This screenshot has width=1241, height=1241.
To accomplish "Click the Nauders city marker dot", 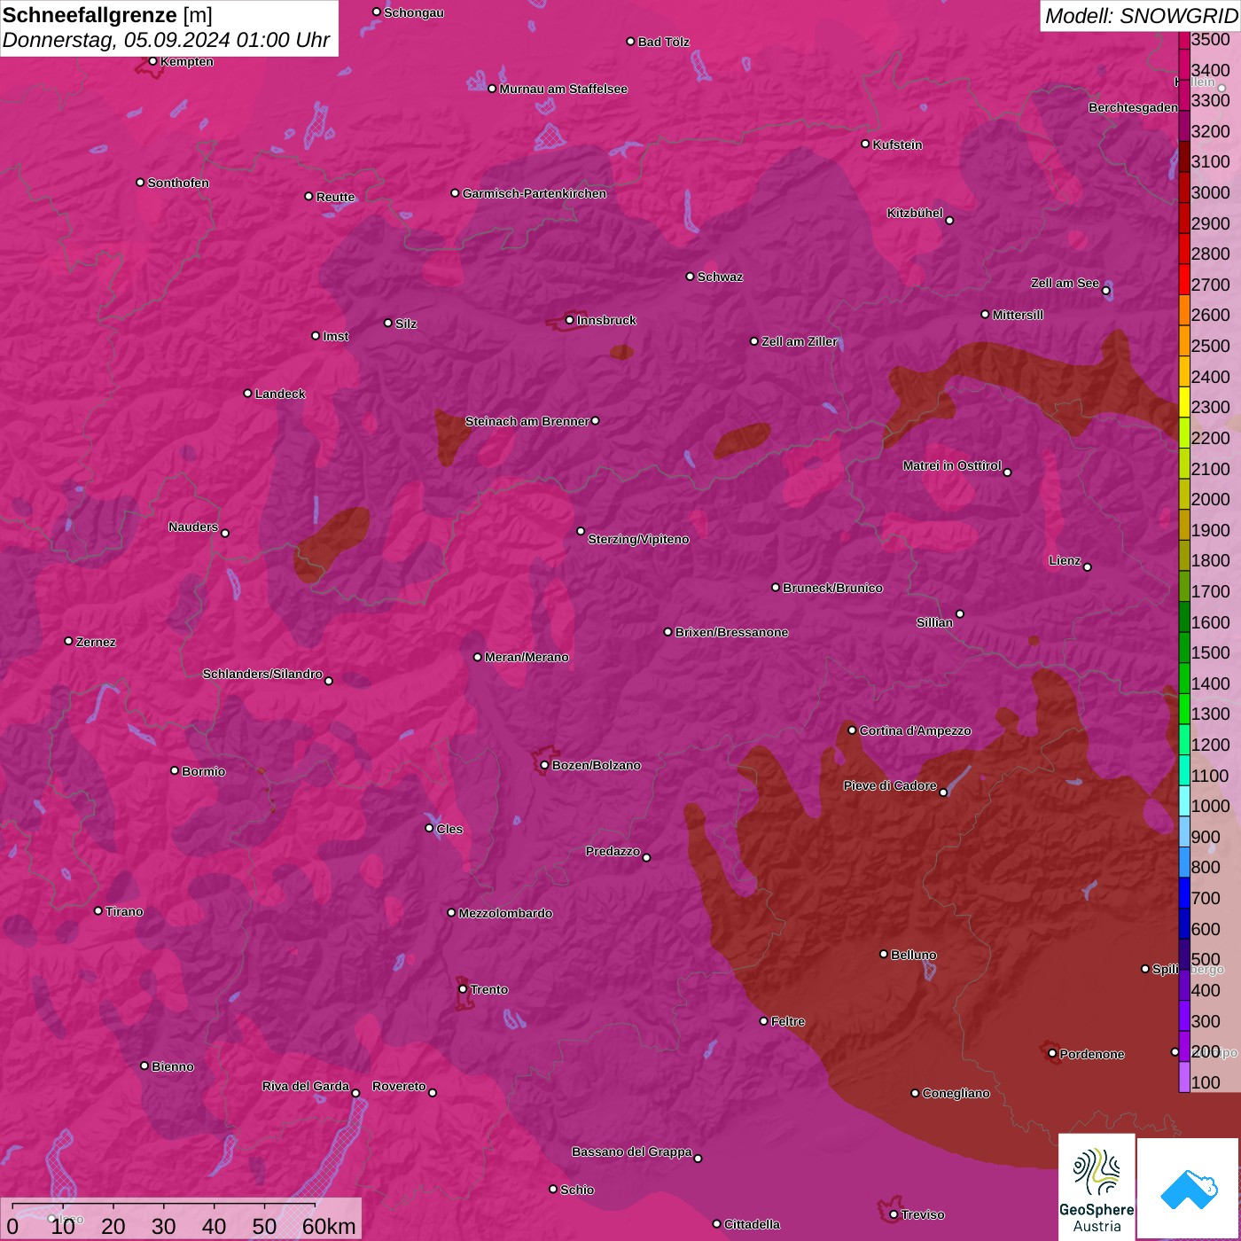I will [x=225, y=533].
